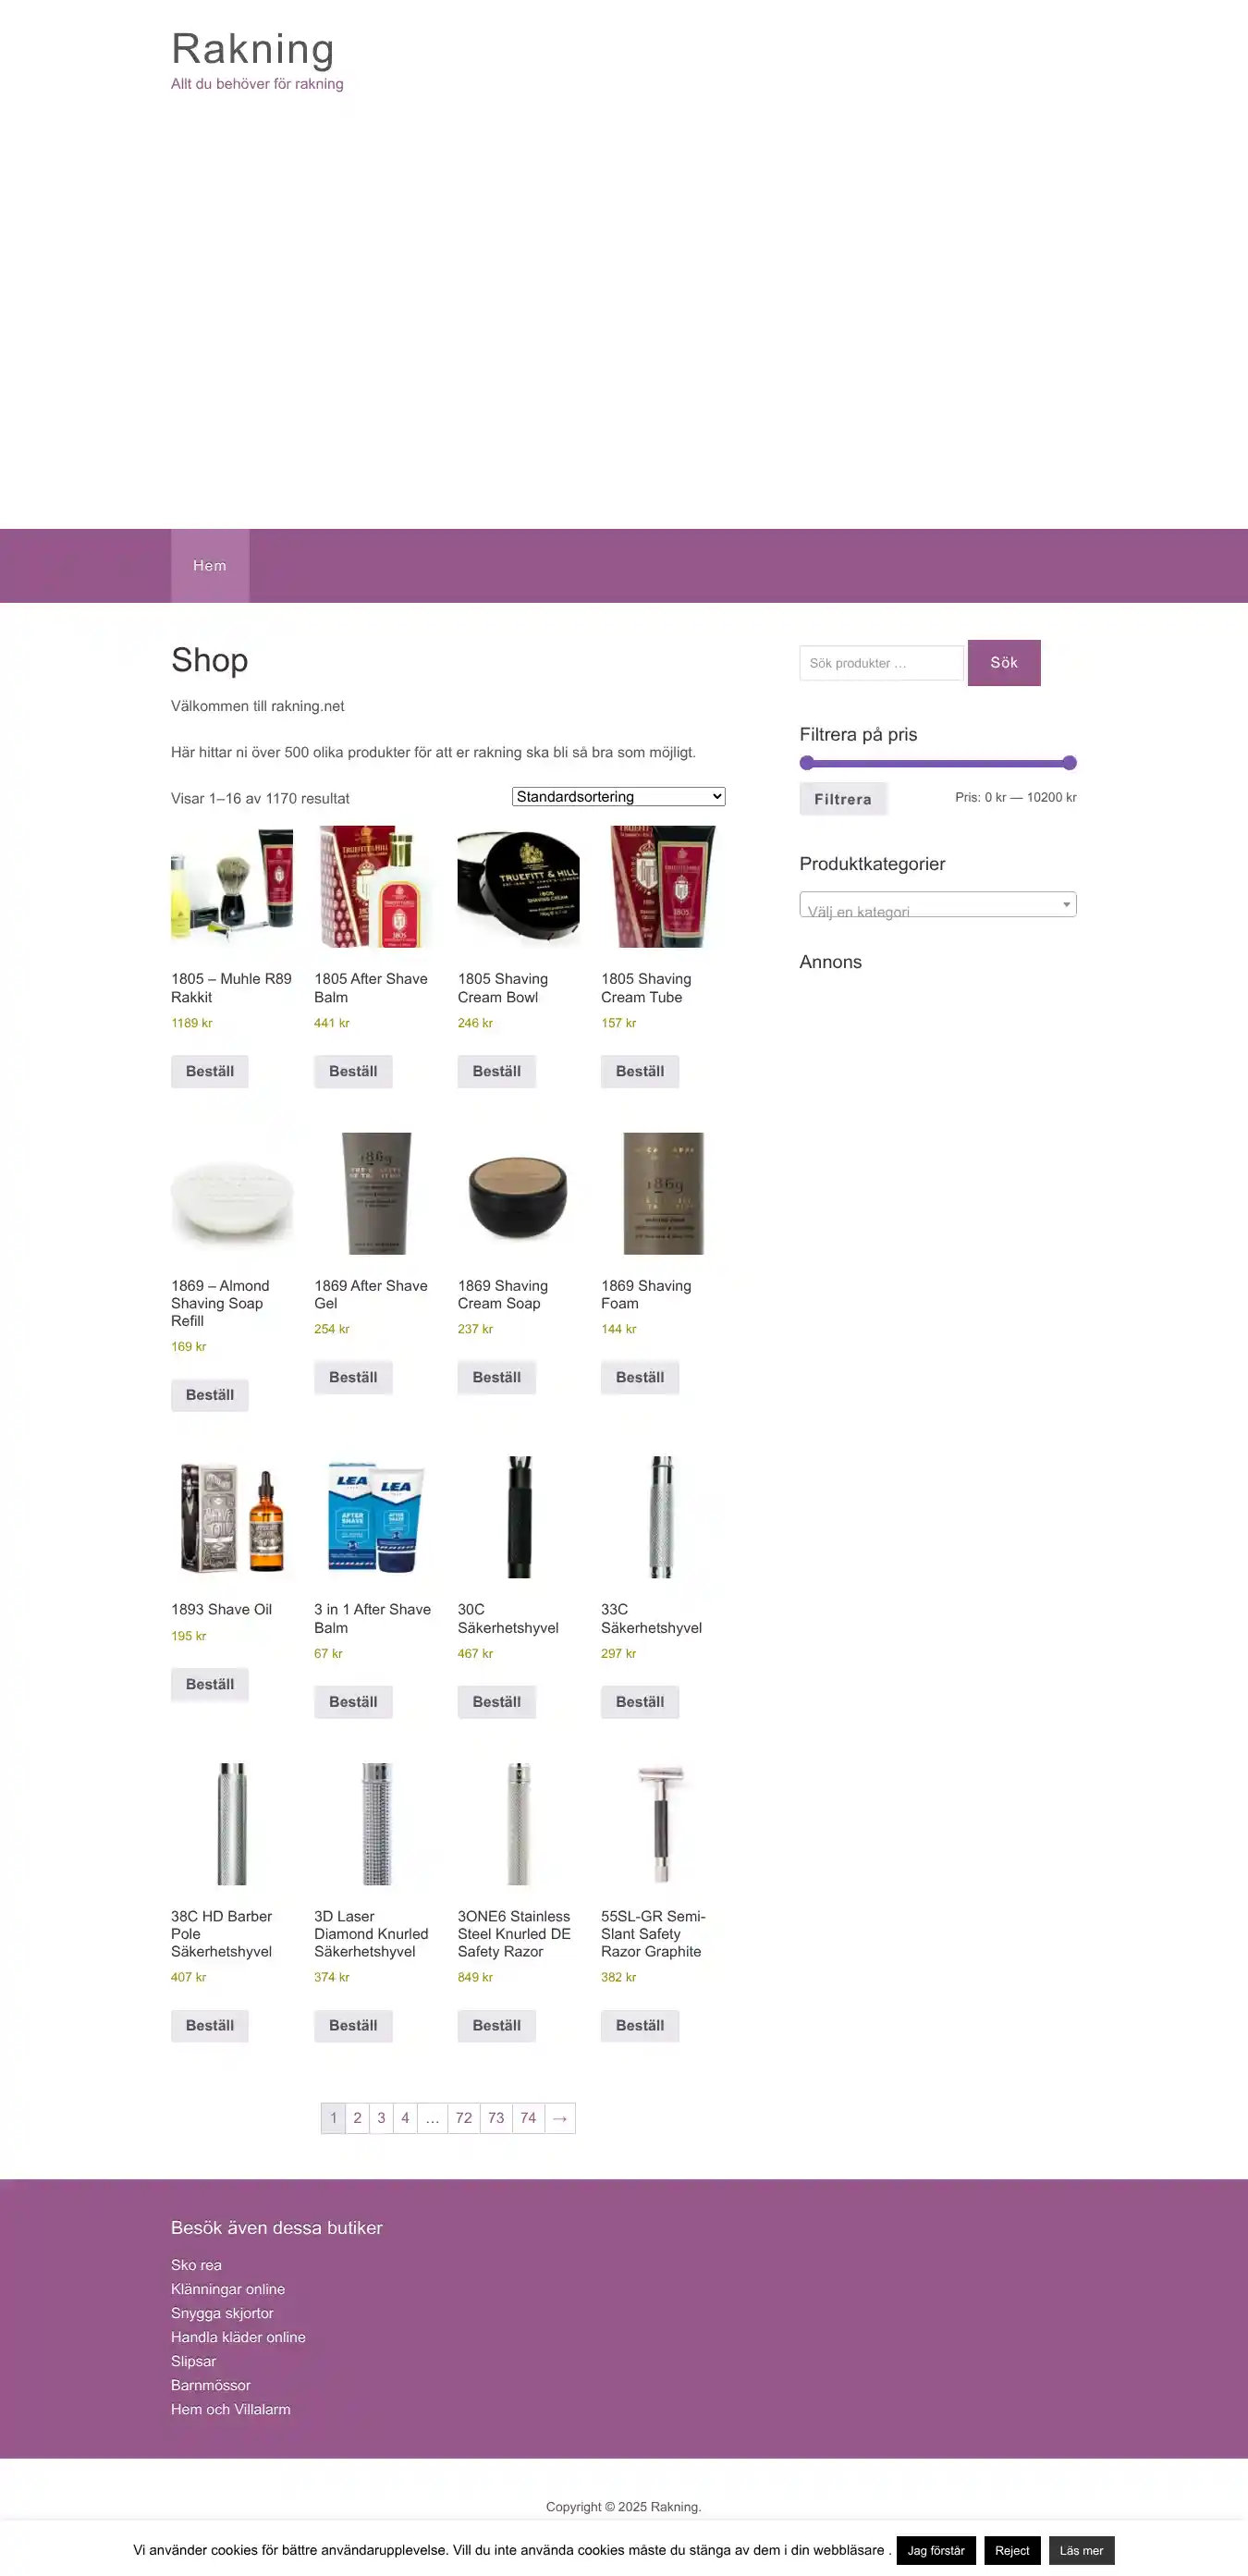The height and width of the screenshot is (2576, 1248).
Task: Open the 55SL-GR Semi-Slant Safety Razor image
Action: click(x=662, y=1823)
